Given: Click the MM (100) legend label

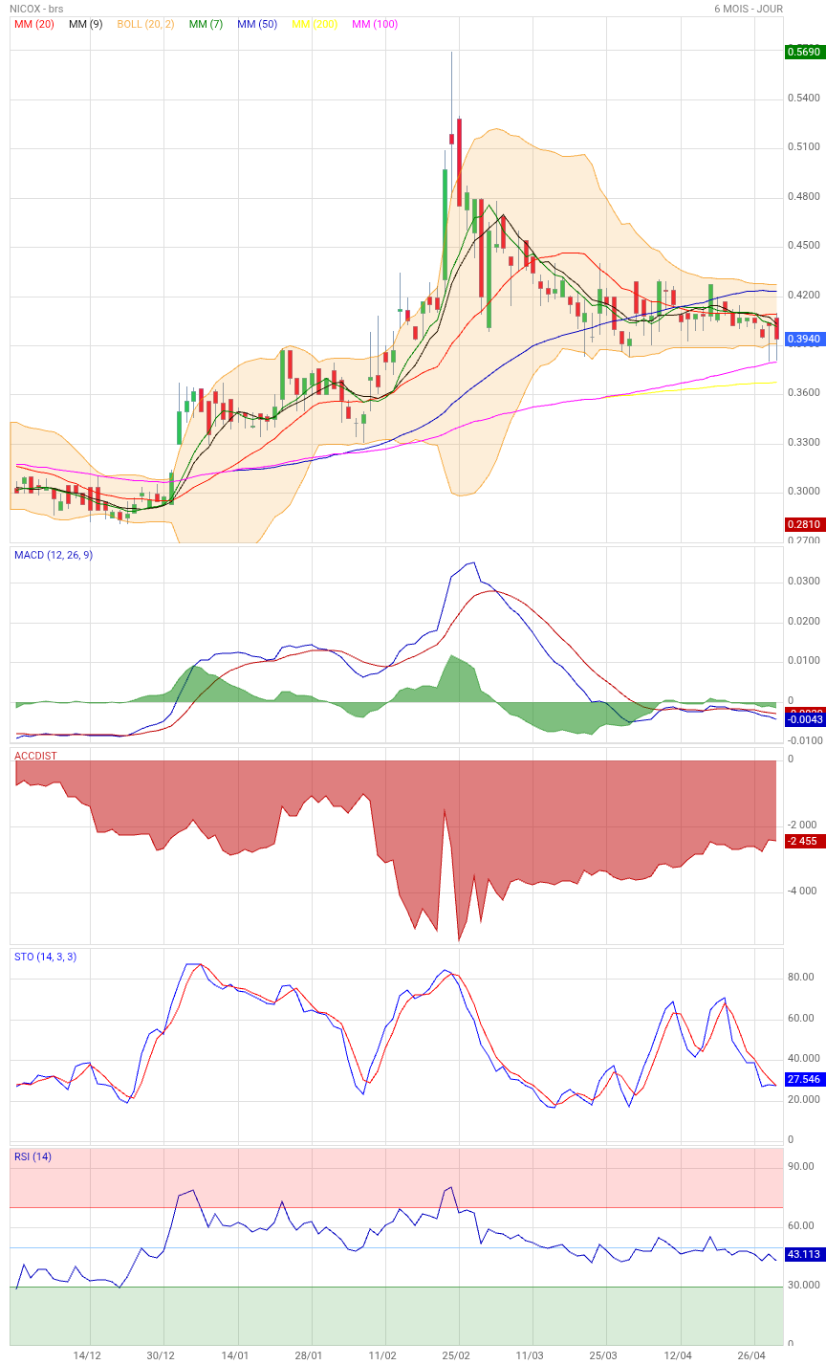Looking at the screenshot, I should [x=375, y=24].
